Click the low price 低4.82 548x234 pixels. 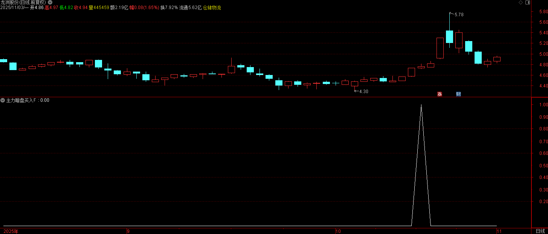coord(66,8)
